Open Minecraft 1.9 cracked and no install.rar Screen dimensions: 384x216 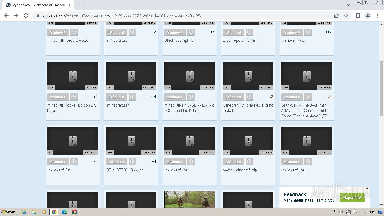(248, 108)
